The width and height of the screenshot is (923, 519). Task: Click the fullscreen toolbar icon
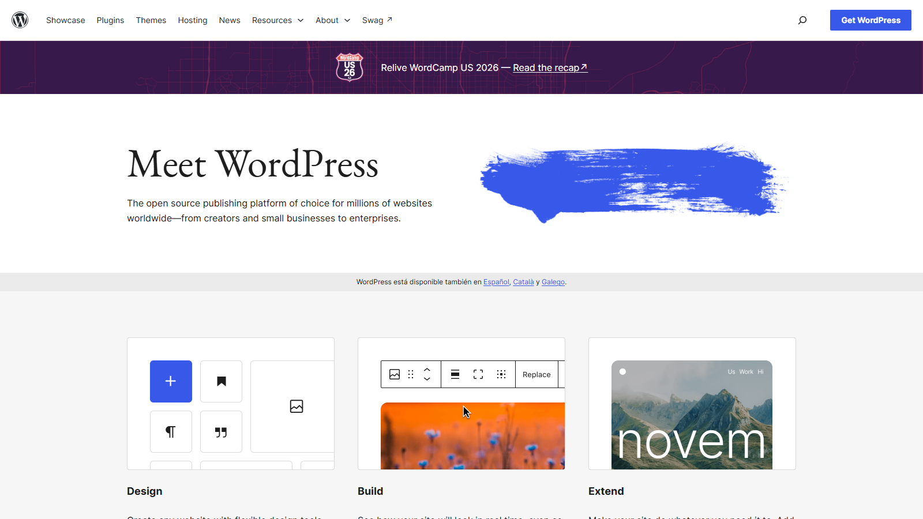coord(478,374)
